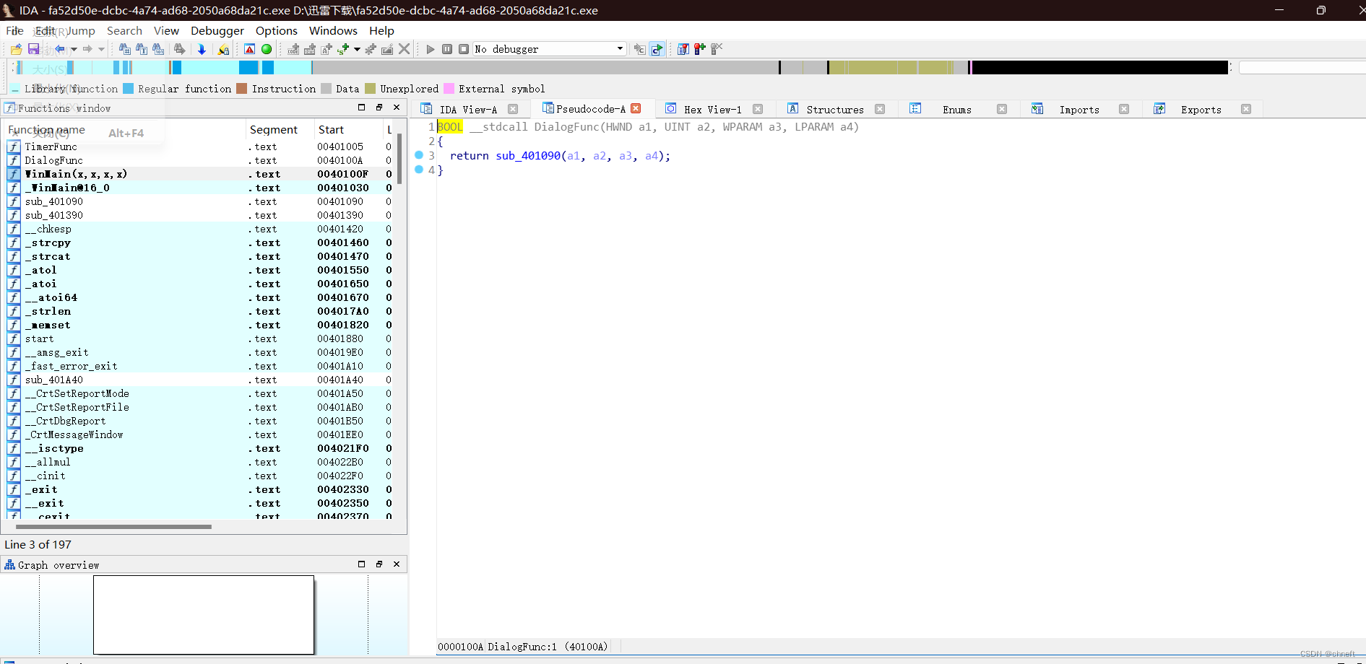Click the External symbol color swatch
Viewport: 1366px width, 664px height.
coord(449,89)
